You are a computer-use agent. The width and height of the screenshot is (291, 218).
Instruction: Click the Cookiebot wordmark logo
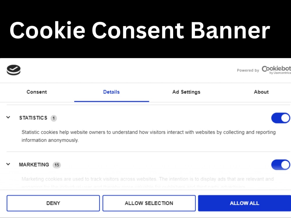point(276,69)
